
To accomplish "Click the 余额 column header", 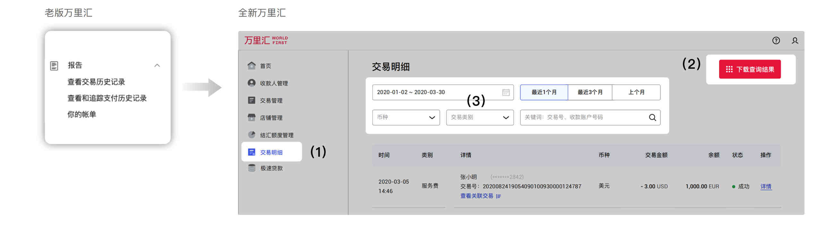I will click(x=714, y=155).
